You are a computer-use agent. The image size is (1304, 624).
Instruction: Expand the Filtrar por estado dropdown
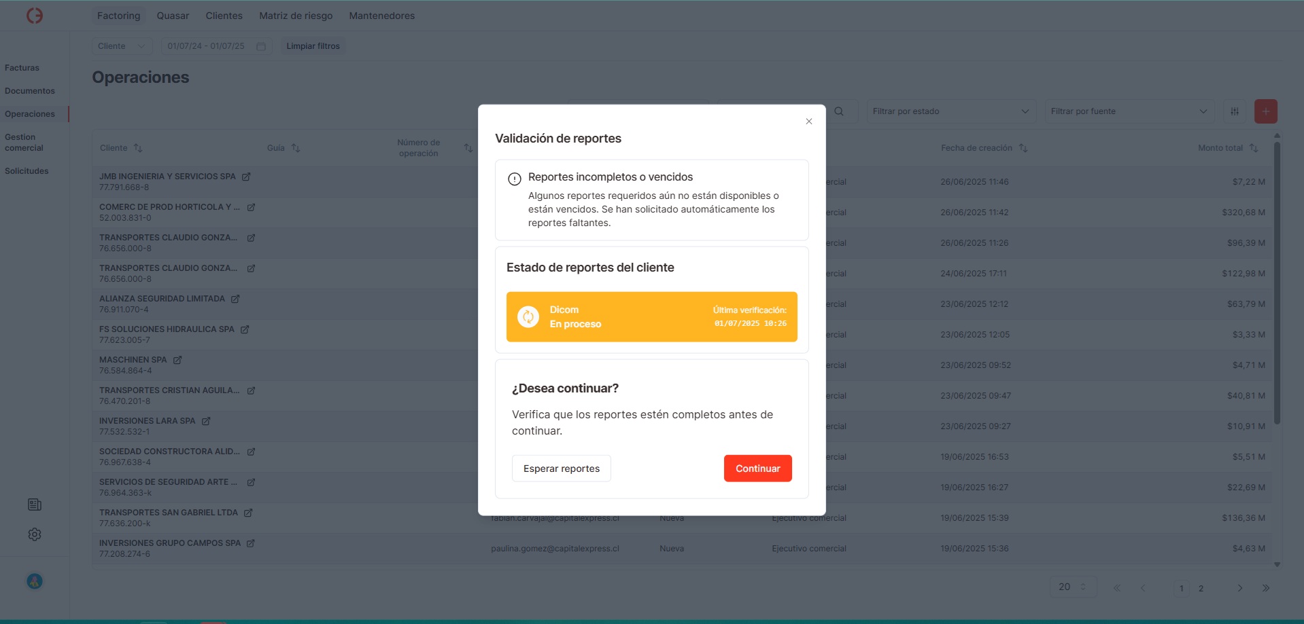point(950,111)
